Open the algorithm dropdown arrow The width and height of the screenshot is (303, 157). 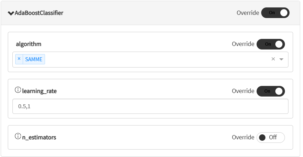pyautogui.click(x=281, y=59)
